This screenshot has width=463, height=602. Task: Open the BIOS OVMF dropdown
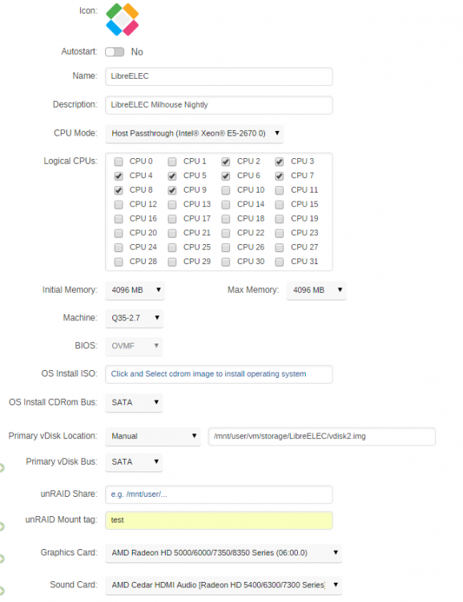134,346
